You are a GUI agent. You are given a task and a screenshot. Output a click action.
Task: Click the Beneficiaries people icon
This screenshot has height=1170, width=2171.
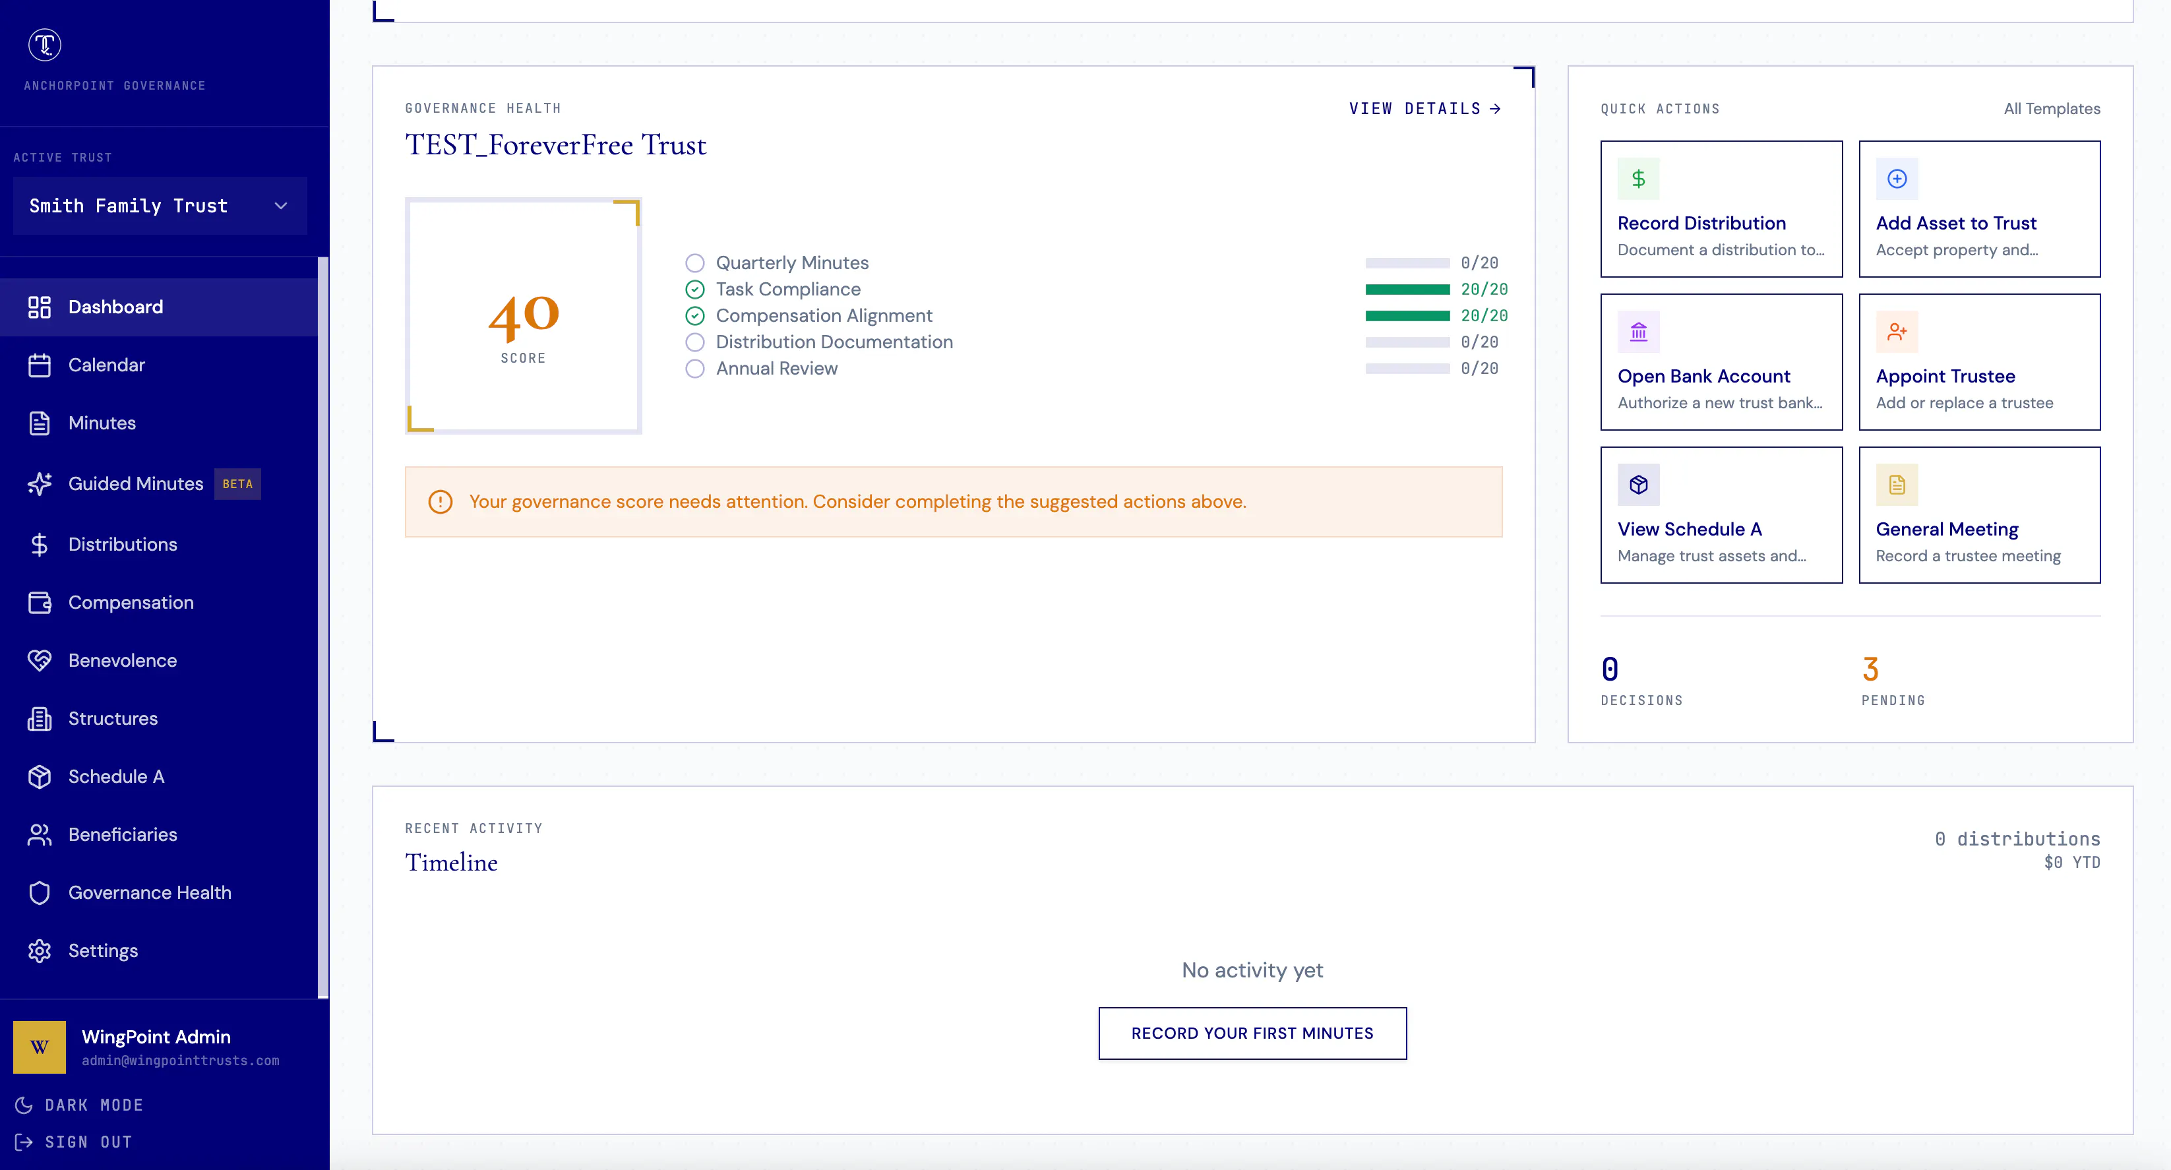coord(40,834)
